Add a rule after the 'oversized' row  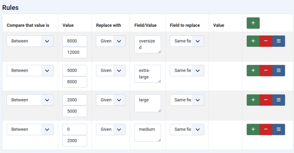(x=253, y=41)
